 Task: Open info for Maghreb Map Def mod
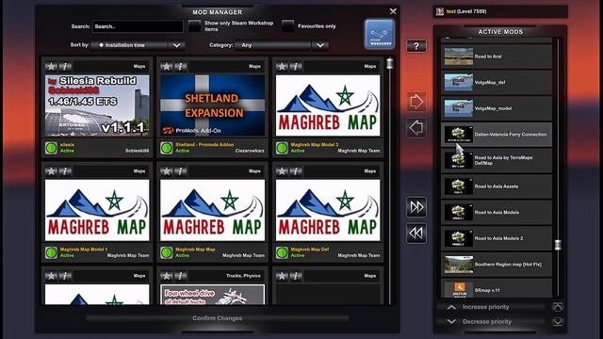pos(296,171)
